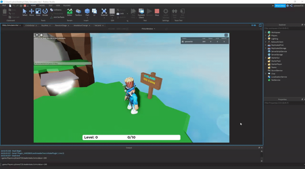Click the Level progress bar in game
This screenshot has width=305, height=169.
click(131, 137)
